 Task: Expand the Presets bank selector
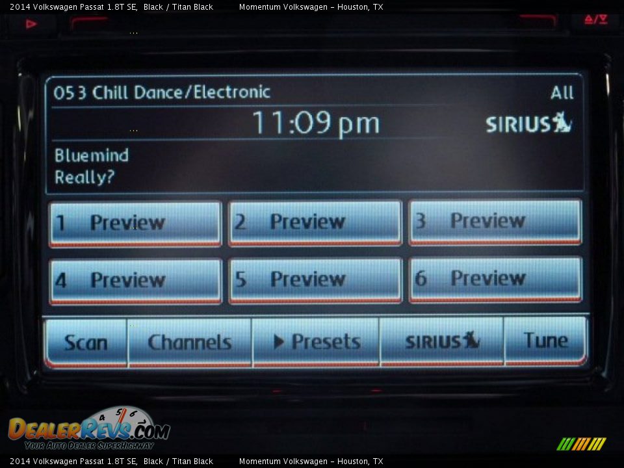click(316, 342)
